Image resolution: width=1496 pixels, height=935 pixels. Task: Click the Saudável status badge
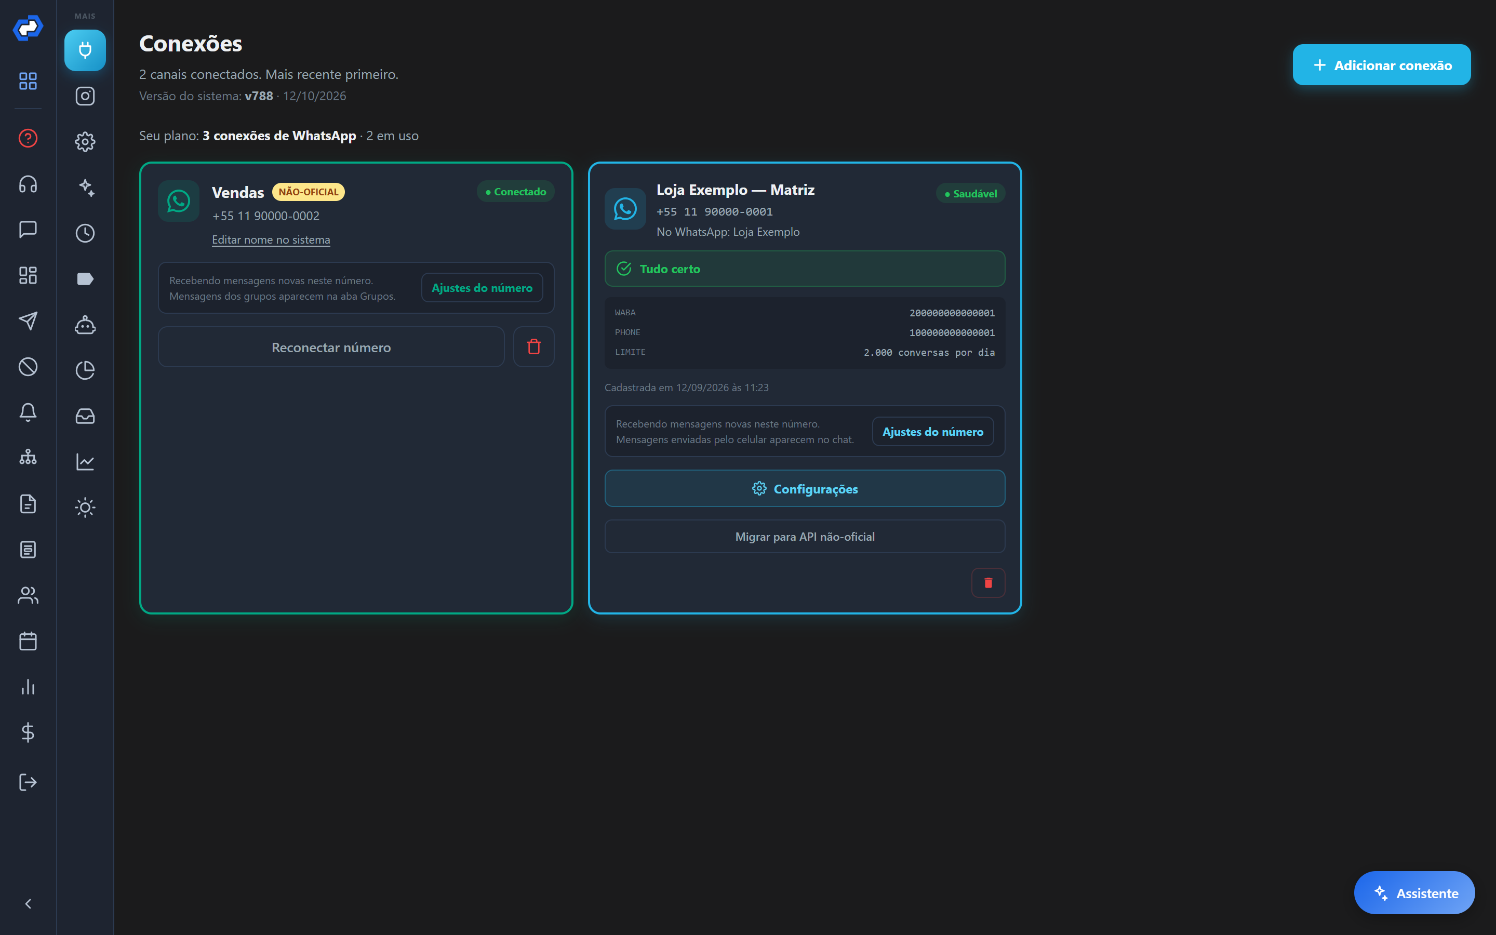[x=970, y=194]
